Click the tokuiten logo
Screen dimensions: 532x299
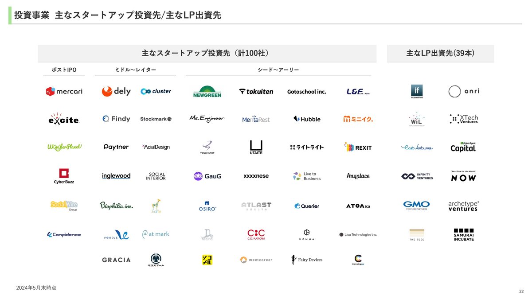pyautogui.click(x=256, y=92)
